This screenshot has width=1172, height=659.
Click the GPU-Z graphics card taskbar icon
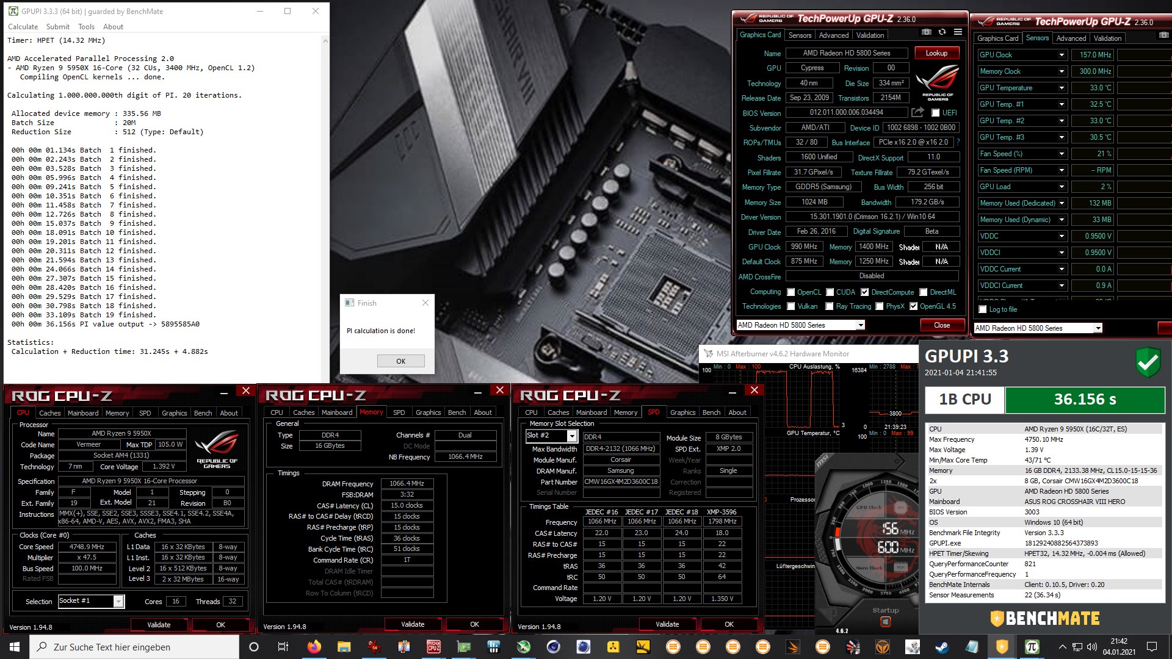click(x=463, y=647)
